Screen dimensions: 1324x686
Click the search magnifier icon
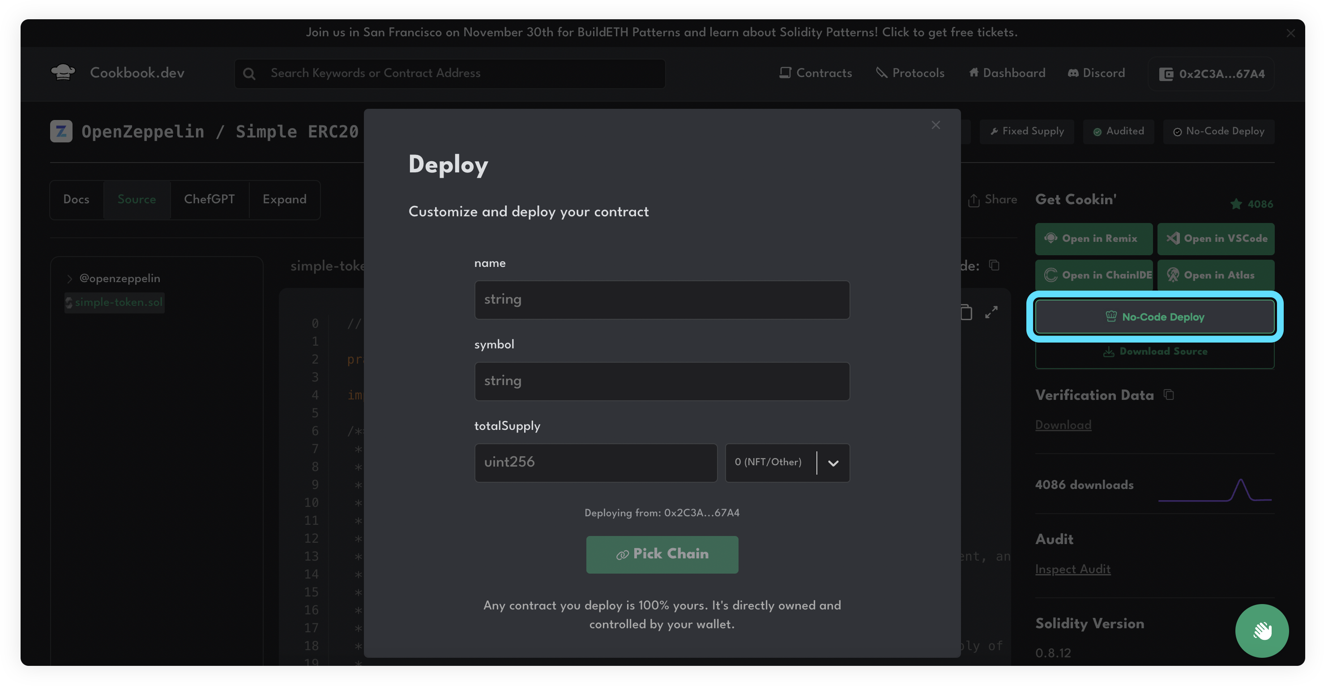click(x=250, y=73)
